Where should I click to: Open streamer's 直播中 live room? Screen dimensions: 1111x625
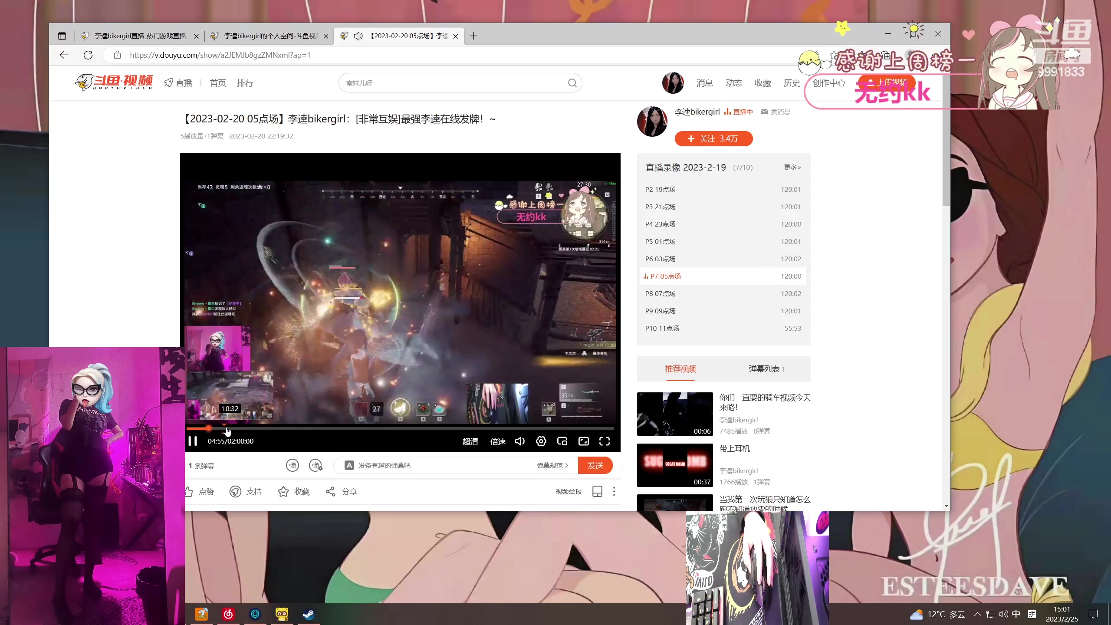pos(738,112)
